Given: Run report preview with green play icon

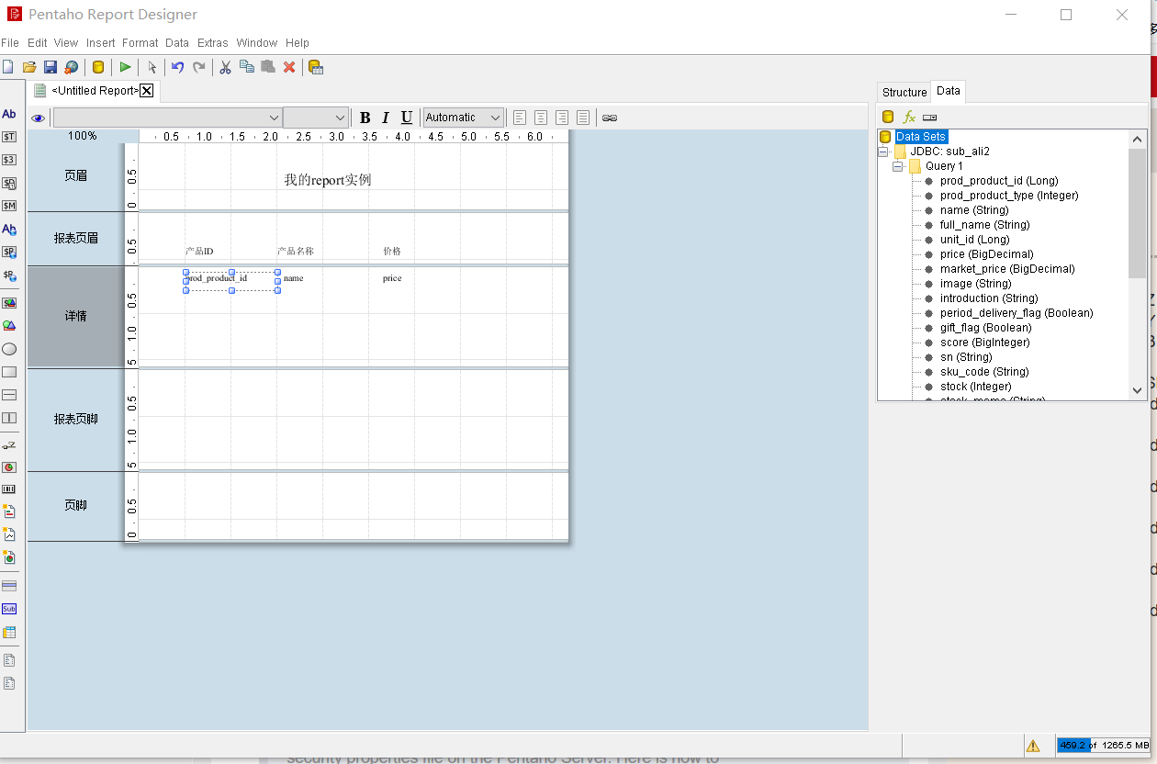Looking at the screenshot, I should (126, 67).
